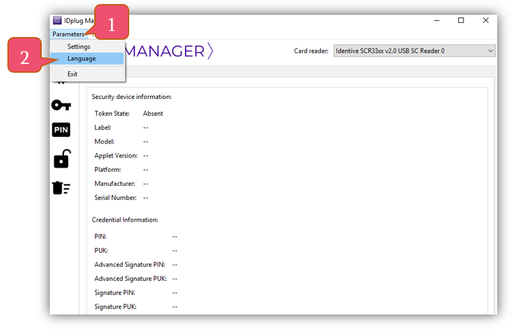Screen dimensions: 512x330
Task: Click the Security device information heading
Action: pos(132,97)
